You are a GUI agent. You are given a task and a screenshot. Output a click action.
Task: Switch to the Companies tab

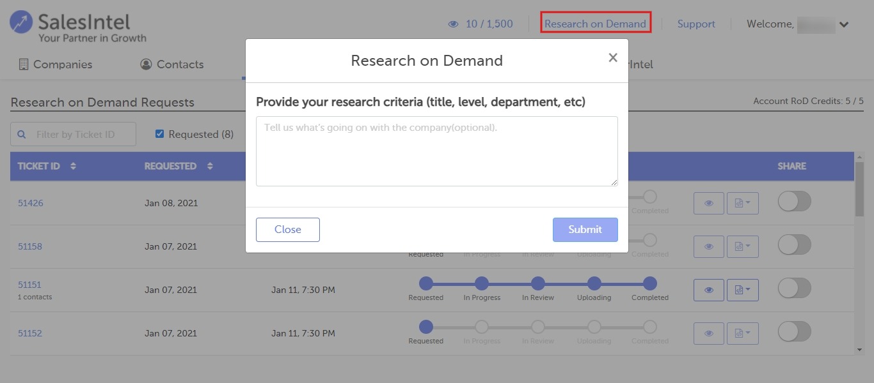[x=56, y=64]
